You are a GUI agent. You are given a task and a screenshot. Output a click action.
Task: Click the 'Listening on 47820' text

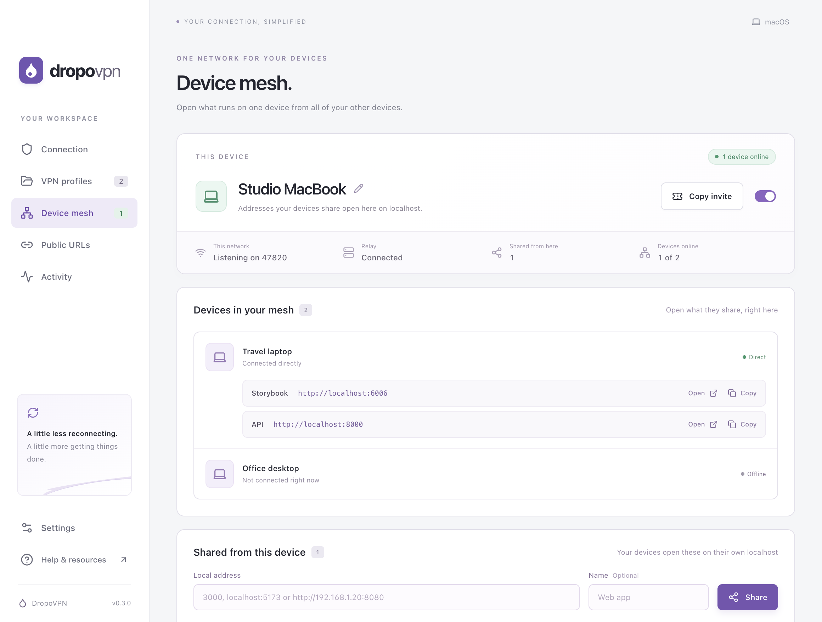tap(250, 258)
